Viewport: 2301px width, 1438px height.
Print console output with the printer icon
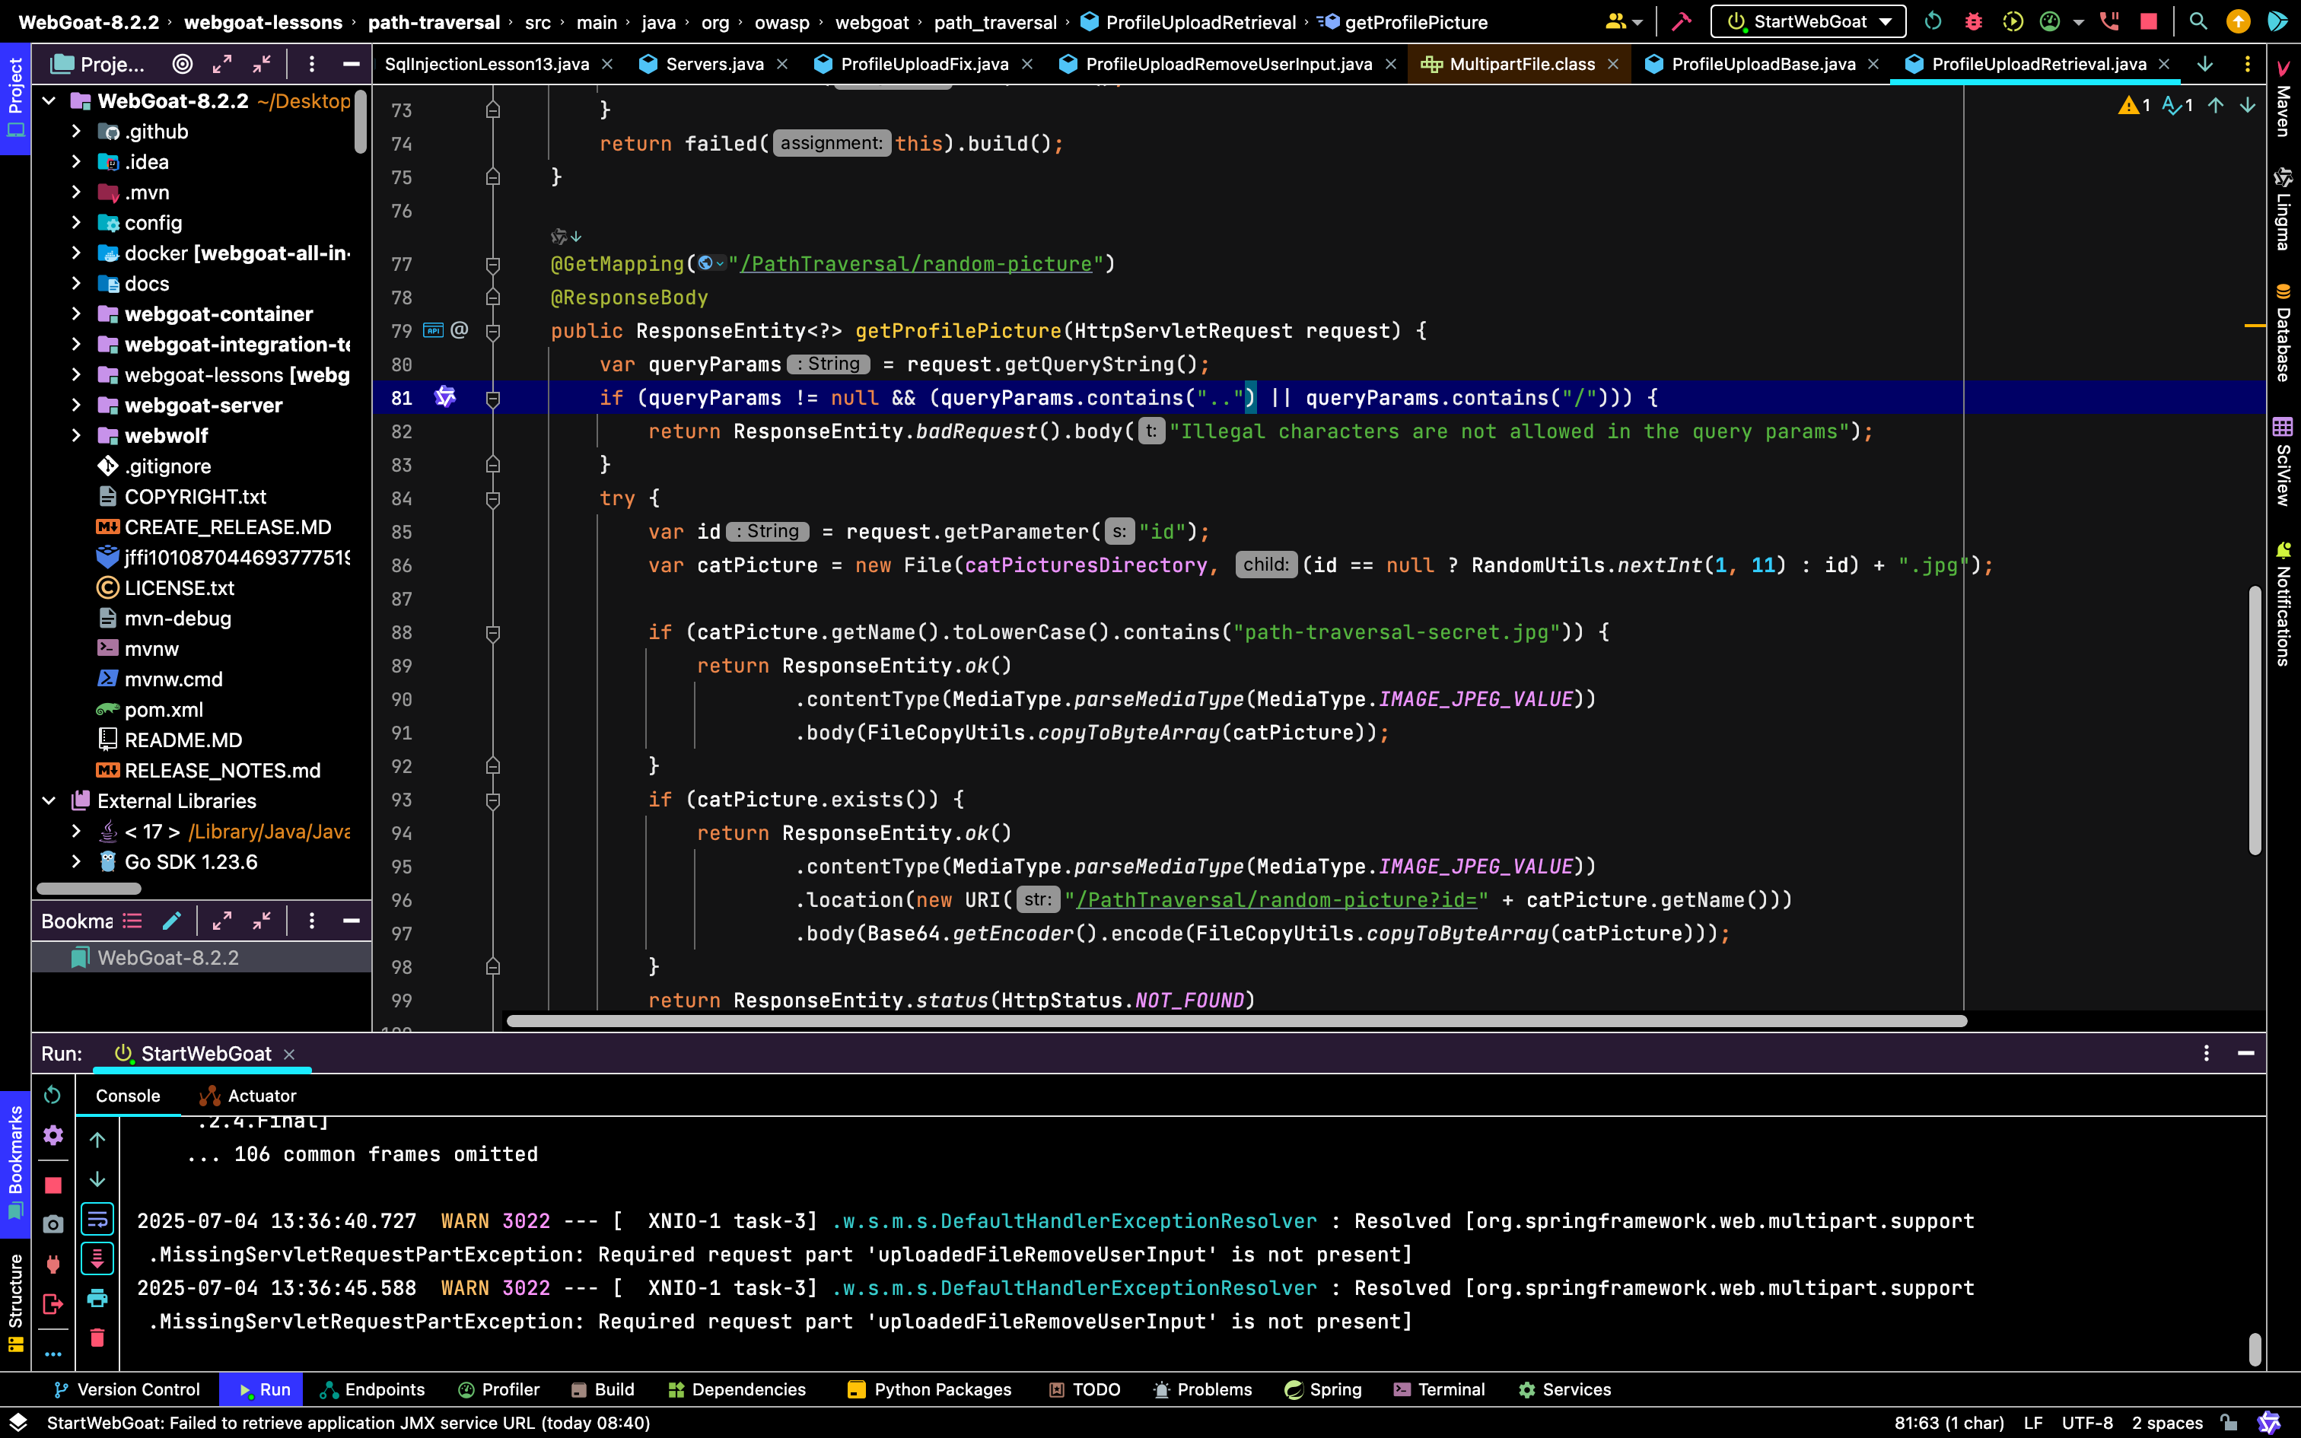pyautogui.click(x=97, y=1298)
